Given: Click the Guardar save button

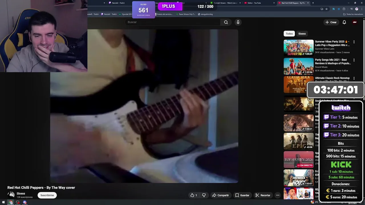Looking at the screenshot, I should pyautogui.click(x=242, y=195).
